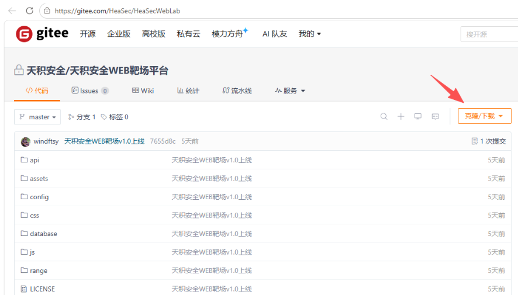Open the js folder name
The image size is (518, 295).
pos(32,252)
